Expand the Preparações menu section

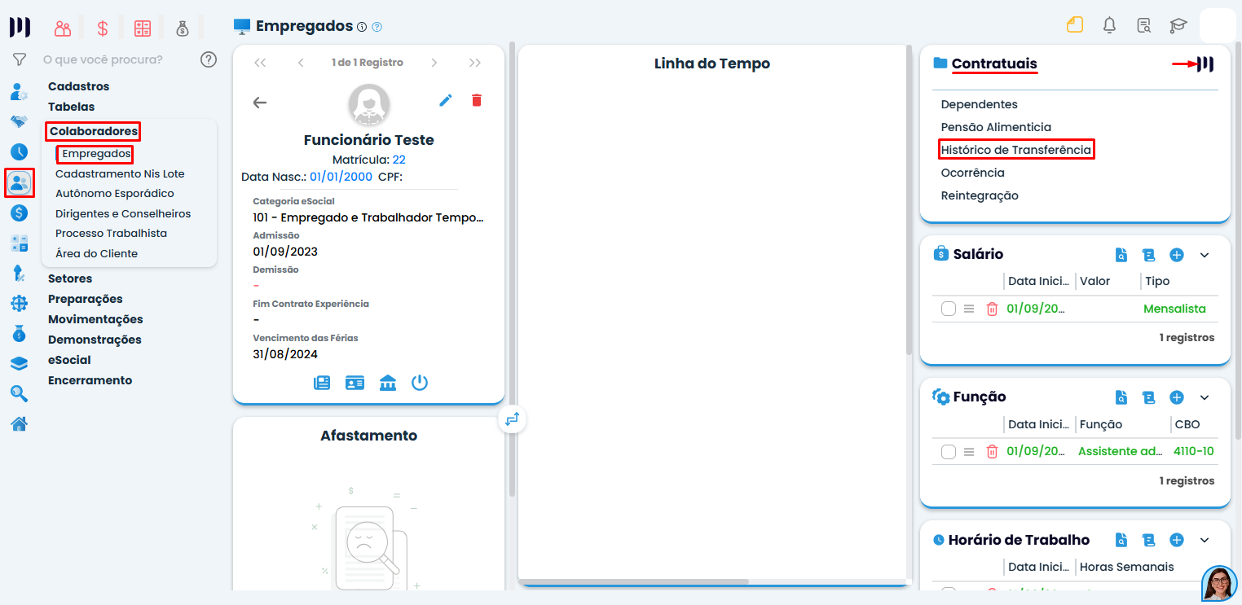coord(86,299)
